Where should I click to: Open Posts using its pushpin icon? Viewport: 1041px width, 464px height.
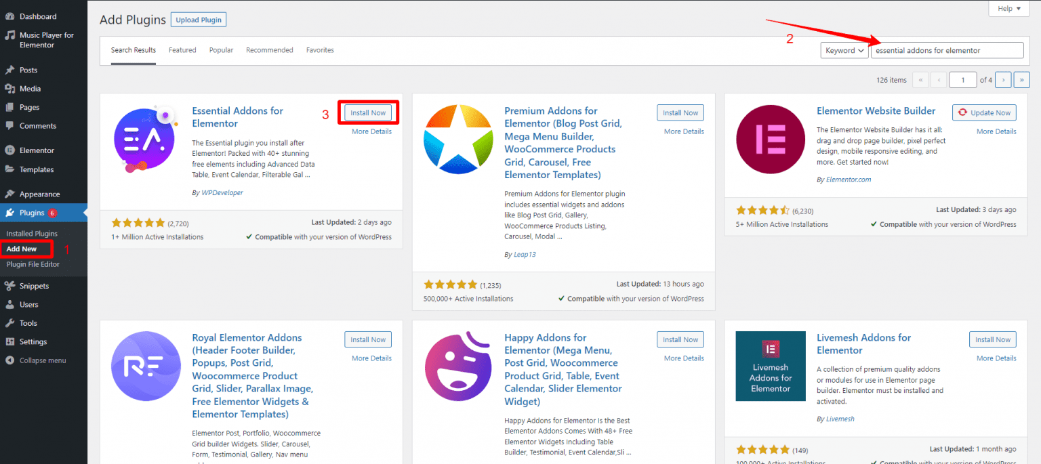(x=9, y=70)
